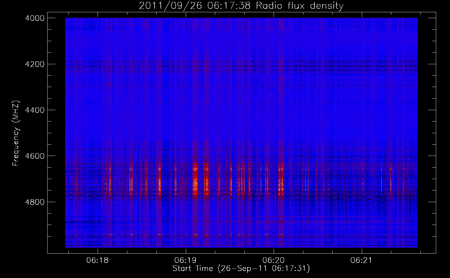
Task: Click the 4200 frequency axis label
Action: (35, 64)
